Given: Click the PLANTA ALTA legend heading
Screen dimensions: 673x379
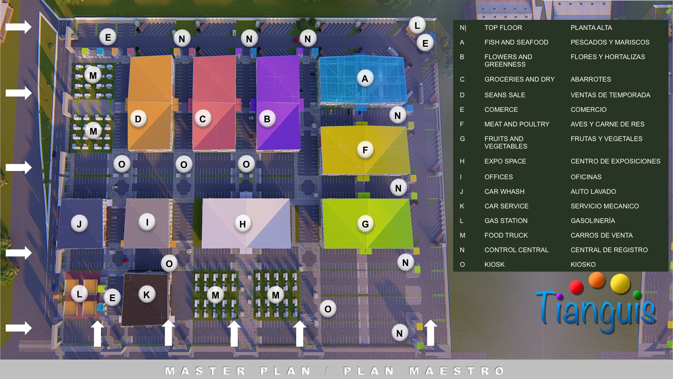Looking at the screenshot, I should [x=591, y=28].
